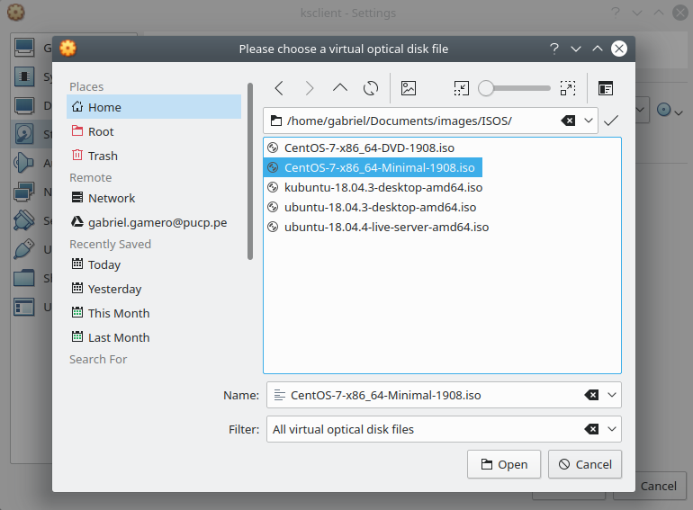This screenshot has width=693, height=510.
Task: Open gabriel.gamero@pucp.pe Google Drive entry
Action: [x=154, y=222]
